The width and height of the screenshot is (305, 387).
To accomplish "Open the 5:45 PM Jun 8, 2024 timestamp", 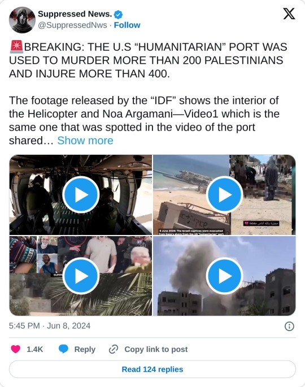I will [50, 326].
